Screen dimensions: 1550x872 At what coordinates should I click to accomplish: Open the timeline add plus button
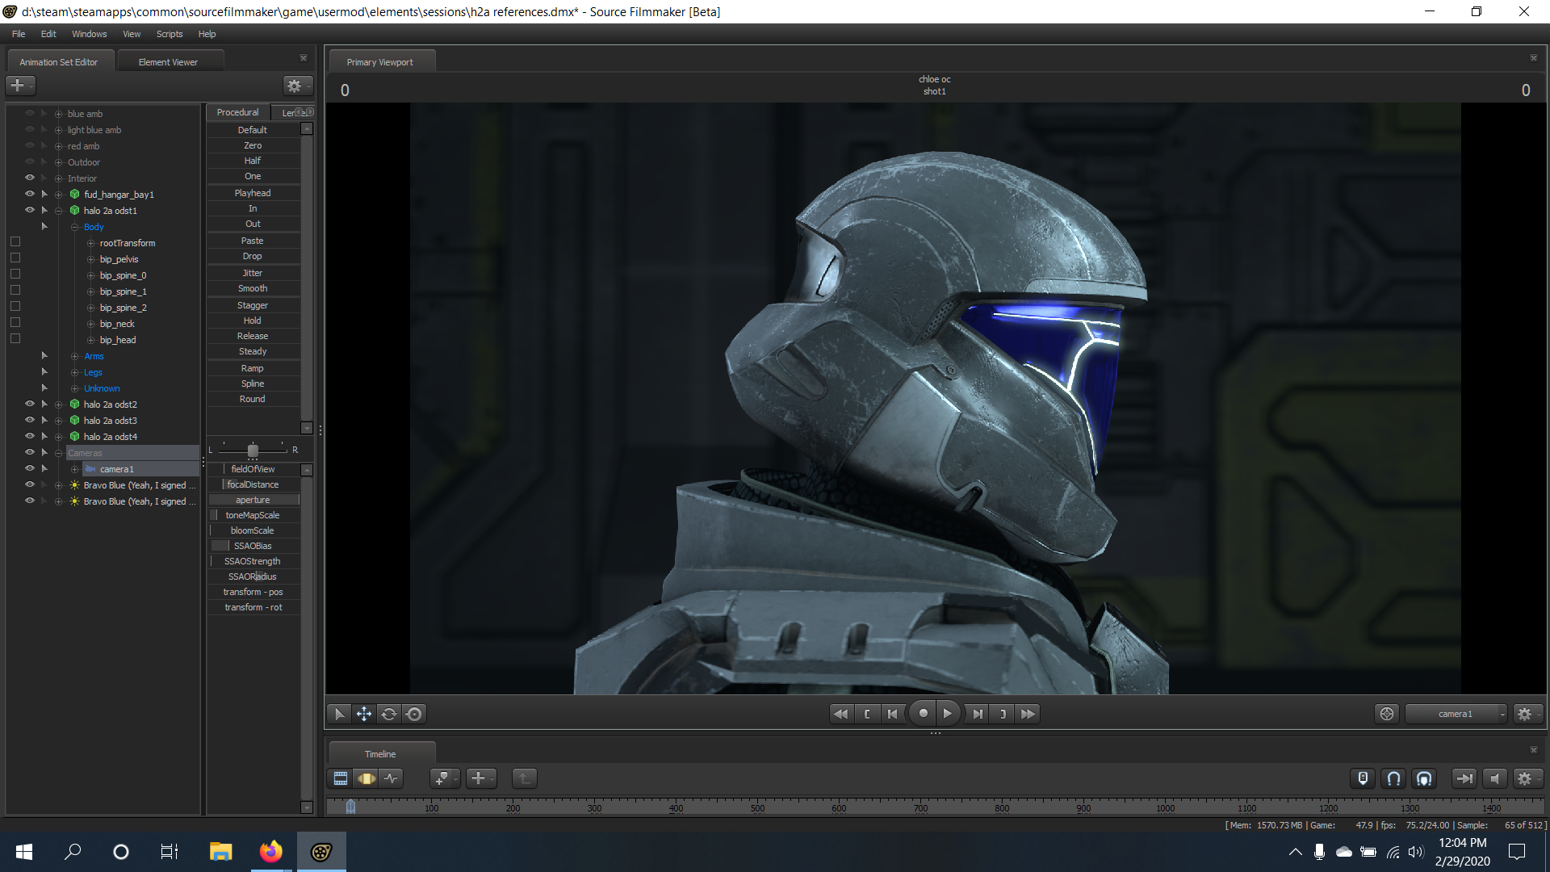[x=481, y=778]
